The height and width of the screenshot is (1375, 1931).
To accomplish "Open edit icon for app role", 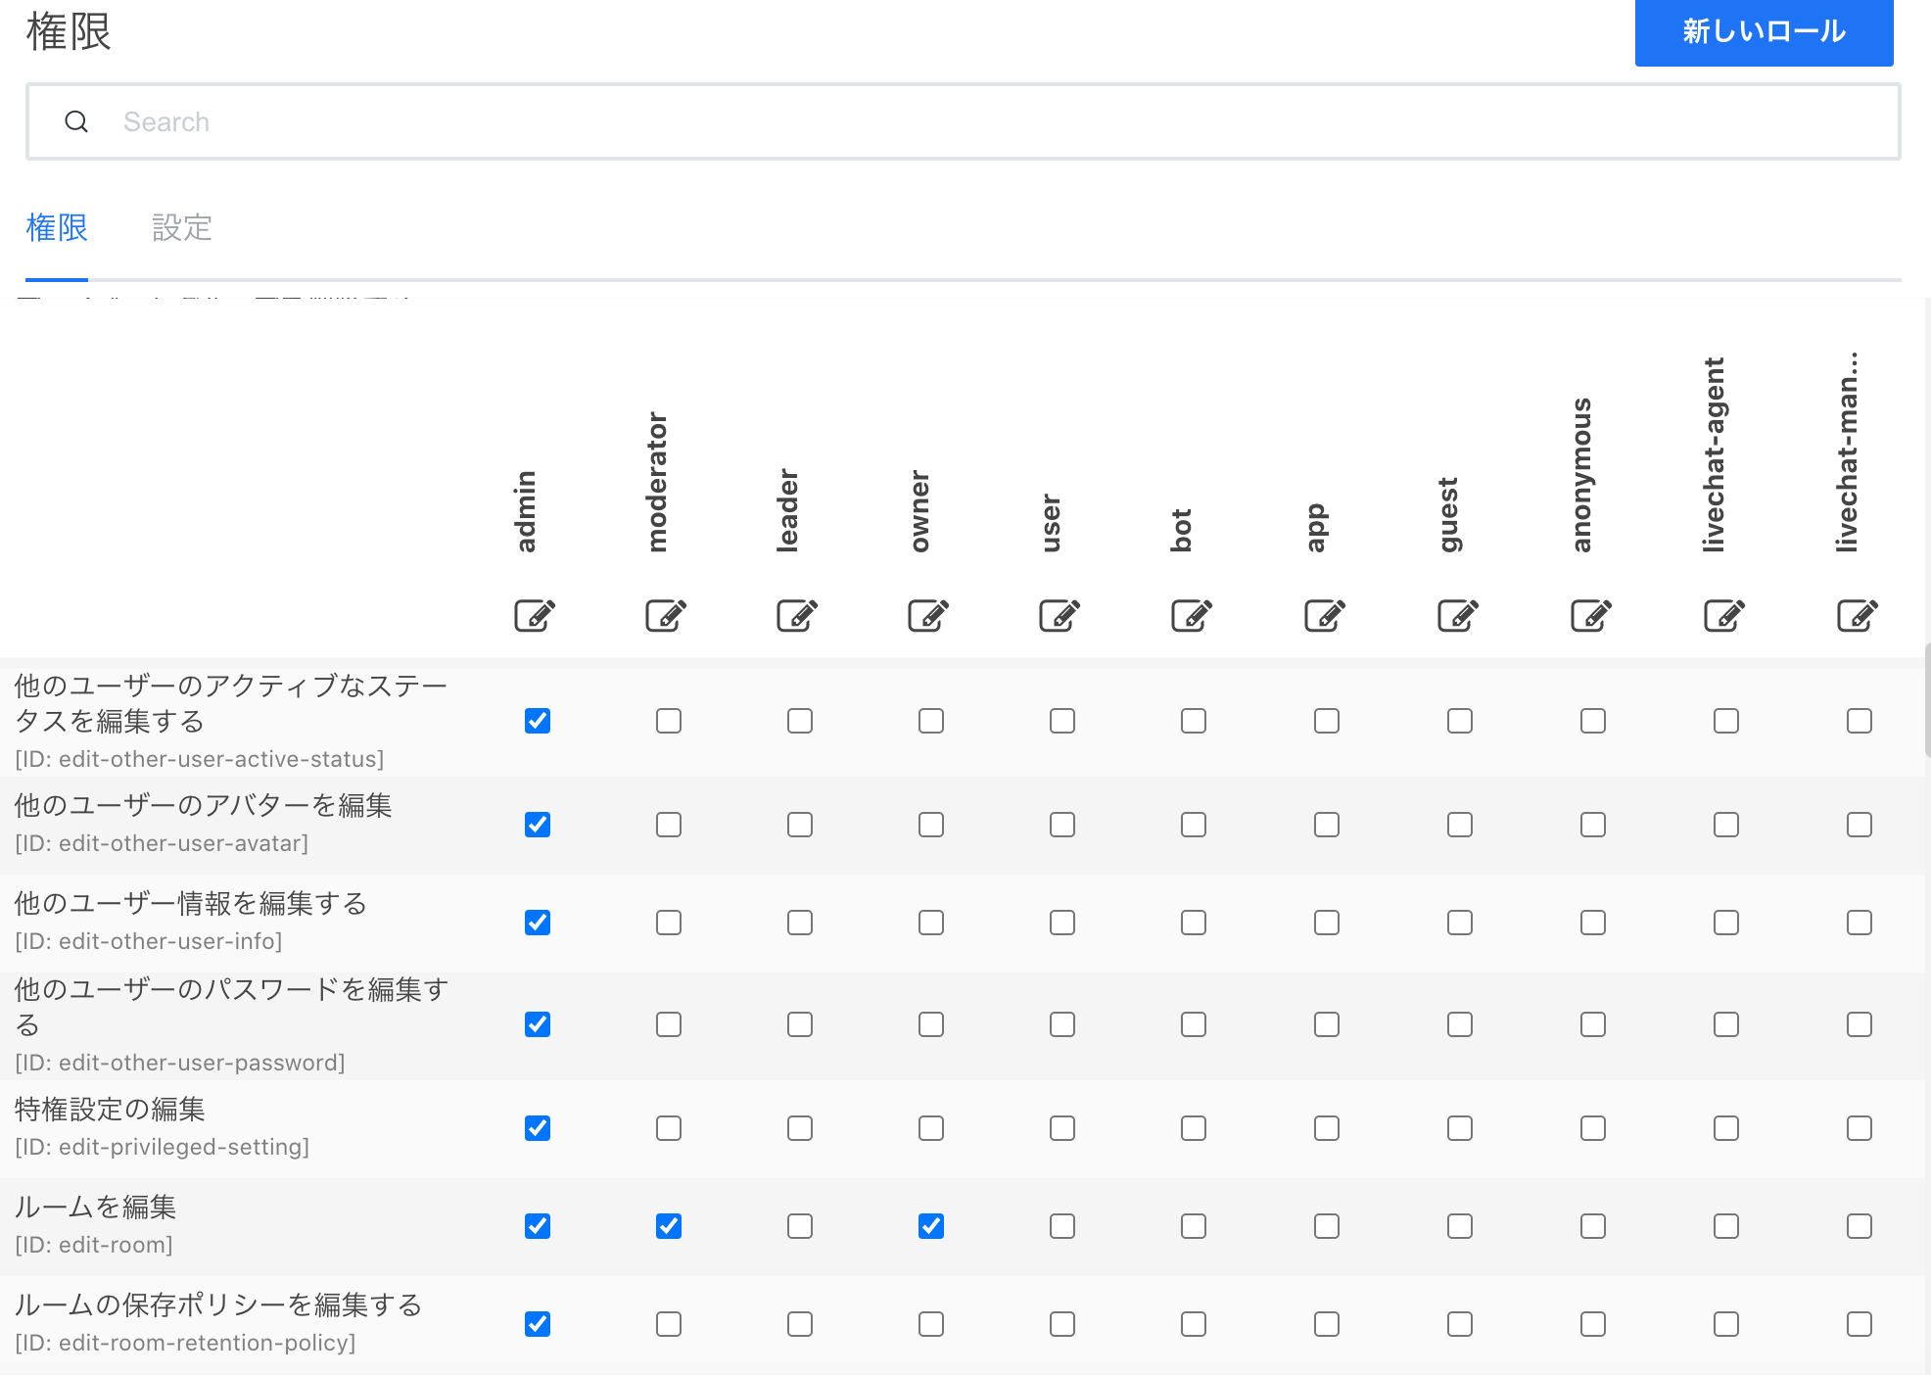I will 1326,615.
